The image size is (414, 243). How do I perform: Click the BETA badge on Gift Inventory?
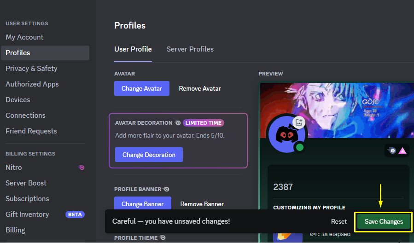75,214
